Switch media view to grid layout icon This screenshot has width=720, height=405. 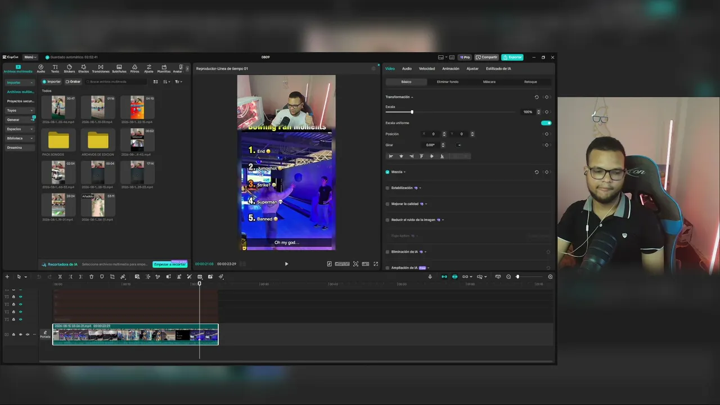(x=156, y=82)
